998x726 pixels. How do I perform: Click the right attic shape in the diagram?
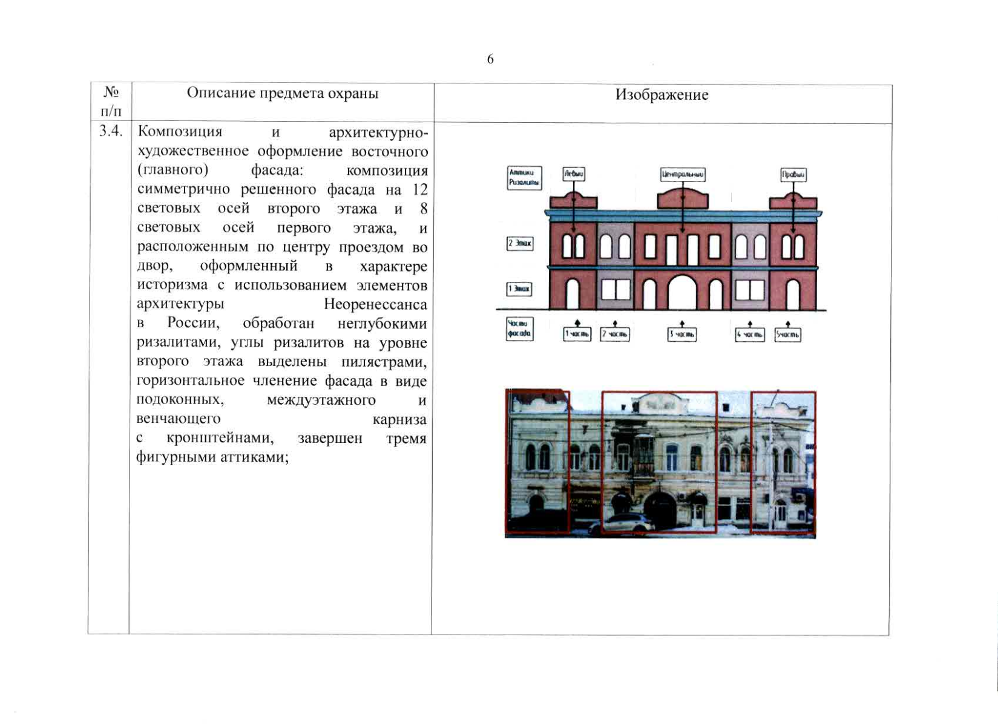[x=793, y=200]
